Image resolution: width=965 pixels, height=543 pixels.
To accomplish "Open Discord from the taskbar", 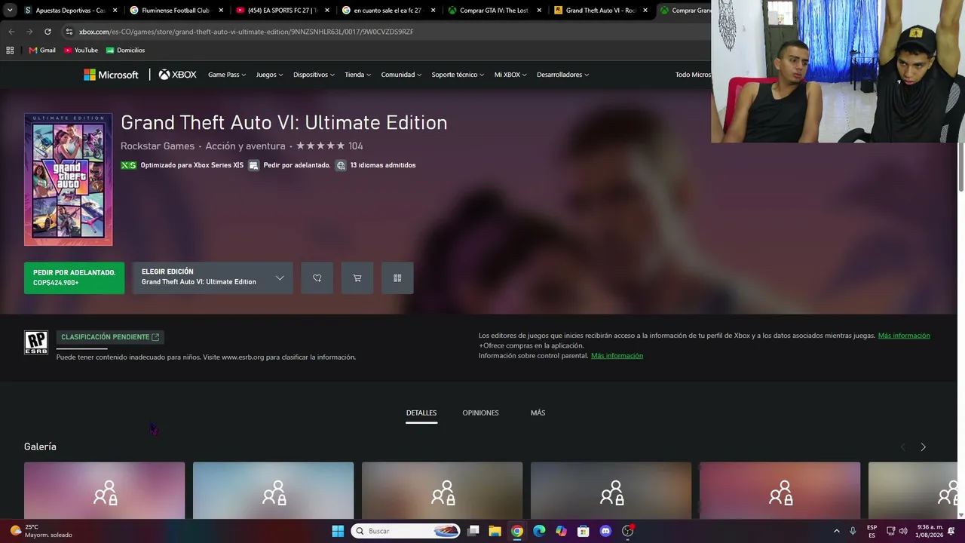I will pyautogui.click(x=605, y=531).
